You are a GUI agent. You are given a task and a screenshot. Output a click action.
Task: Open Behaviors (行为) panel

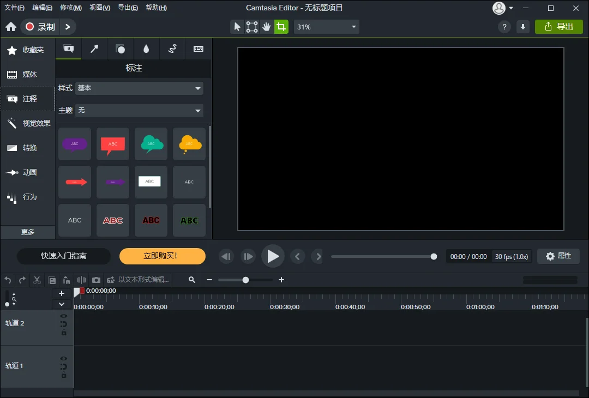[28, 197]
